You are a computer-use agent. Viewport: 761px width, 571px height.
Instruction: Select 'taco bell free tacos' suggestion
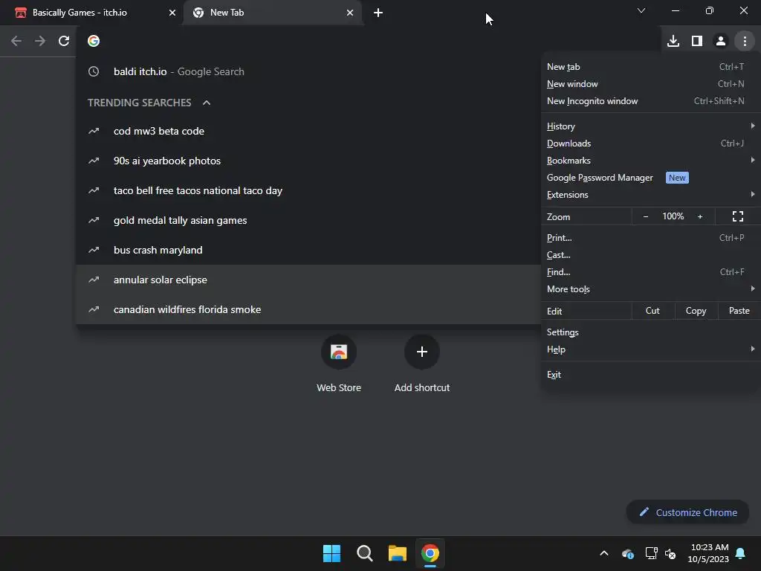[308, 190]
